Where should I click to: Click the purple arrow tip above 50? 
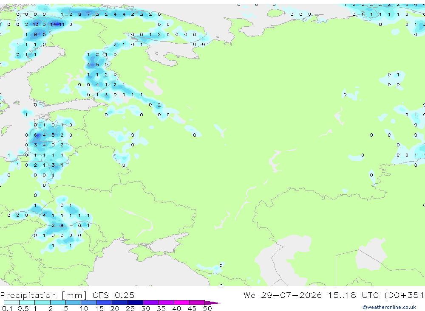[x=212, y=303]
